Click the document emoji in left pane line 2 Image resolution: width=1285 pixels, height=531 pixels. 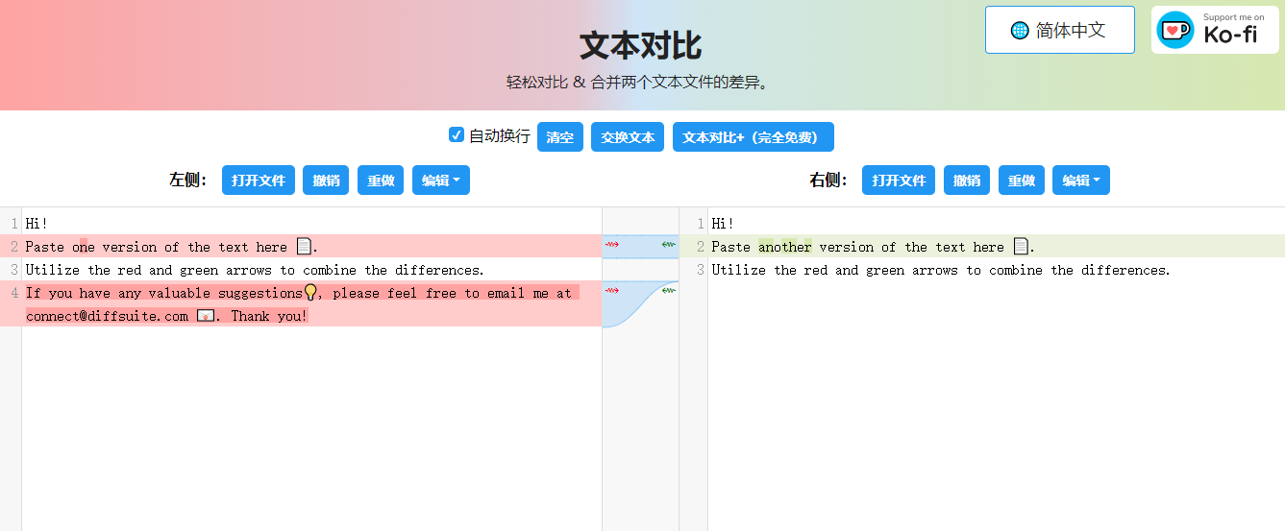(304, 247)
